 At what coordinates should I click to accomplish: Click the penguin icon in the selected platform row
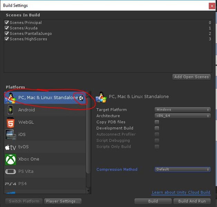[x=11, y=98]
